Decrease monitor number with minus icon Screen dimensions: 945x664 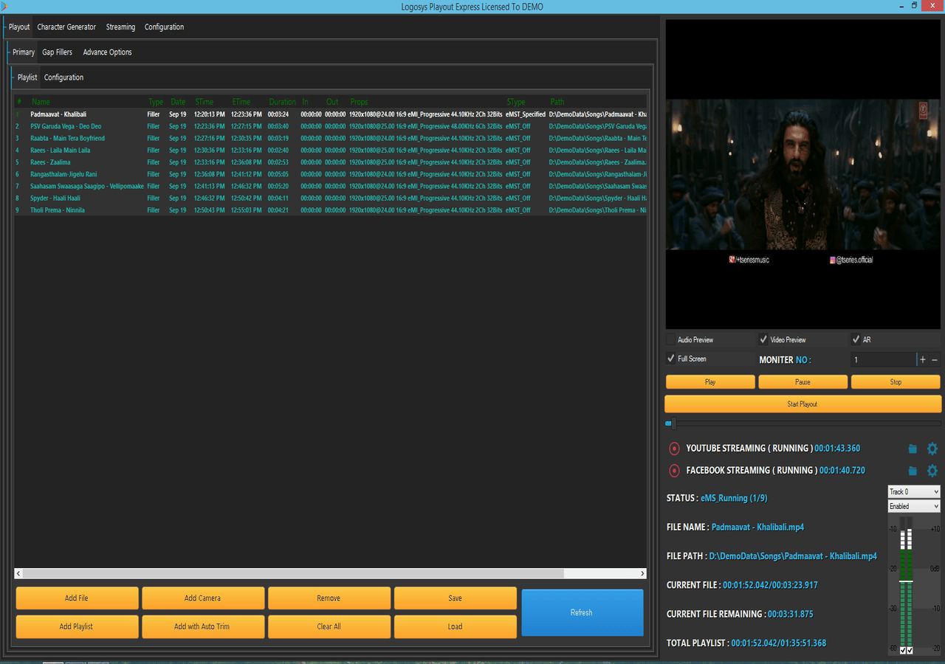point(935,360)
